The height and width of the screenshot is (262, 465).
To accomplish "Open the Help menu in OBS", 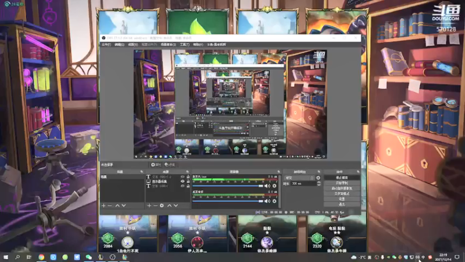I will pos(198,45).
